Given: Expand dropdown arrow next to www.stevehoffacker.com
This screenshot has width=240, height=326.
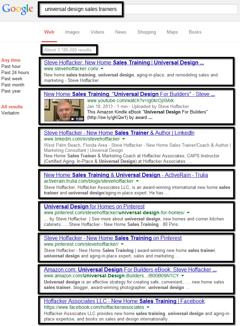Looking at the screenshot, I should coord(102,69).
